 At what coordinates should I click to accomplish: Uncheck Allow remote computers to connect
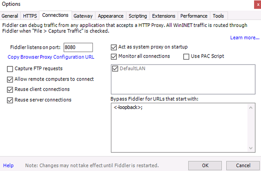click(10, 79)
